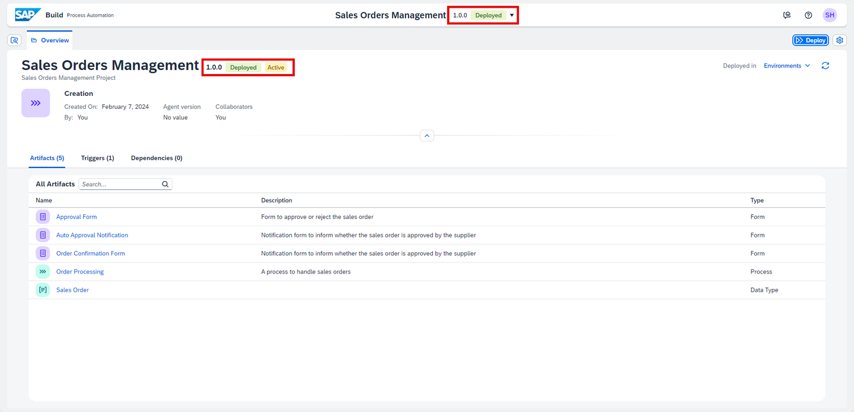Screen dimensions: 854x412
Task: Click the Active status badge
Action: click(x=276, y=67)
